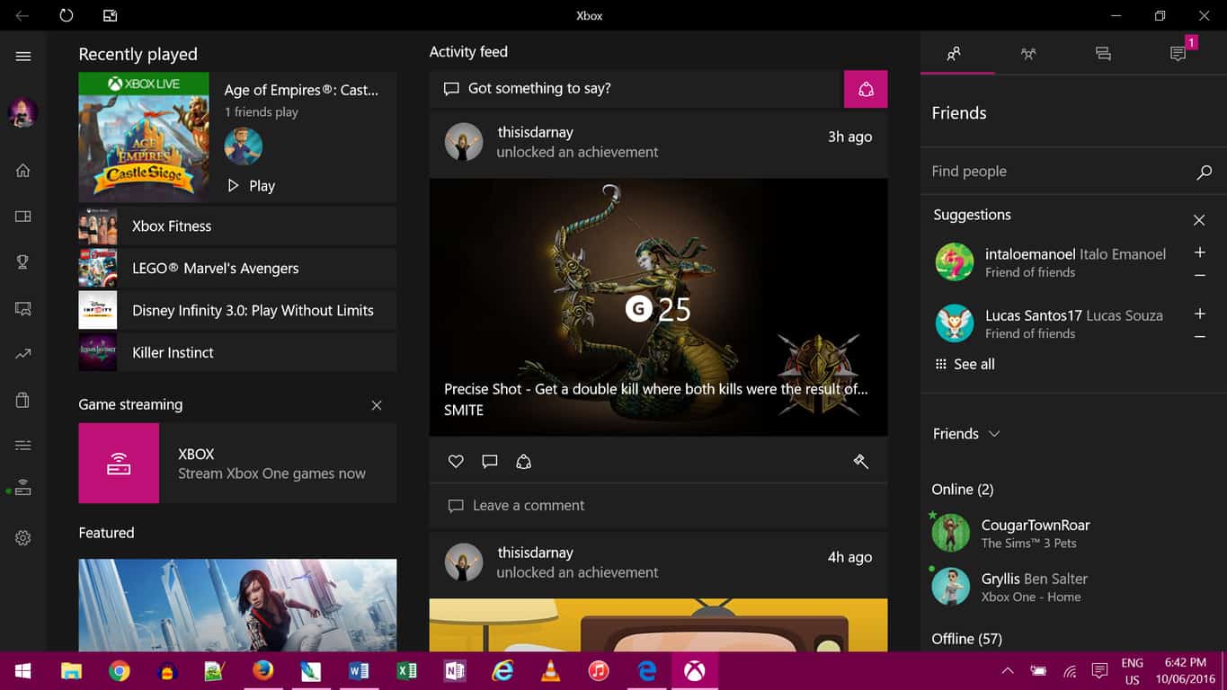Open Lucas Santos17 profile avatar

955,323
